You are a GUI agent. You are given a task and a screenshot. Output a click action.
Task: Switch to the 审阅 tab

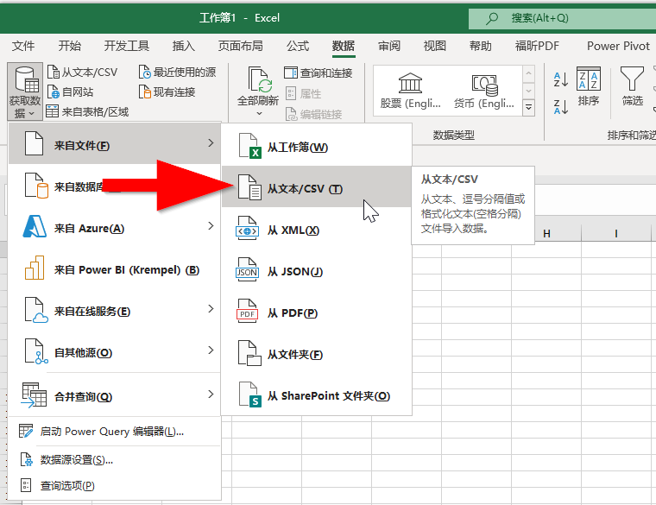pos(389,46)
